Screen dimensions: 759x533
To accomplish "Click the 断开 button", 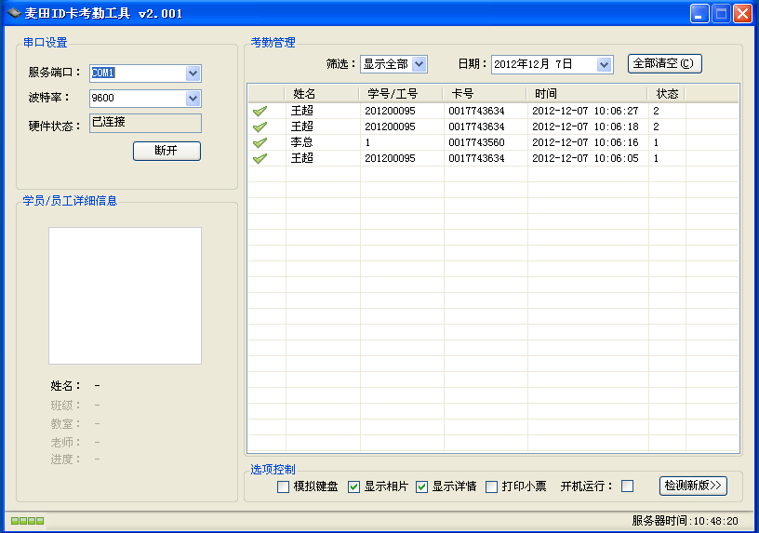I will point(166,151).
